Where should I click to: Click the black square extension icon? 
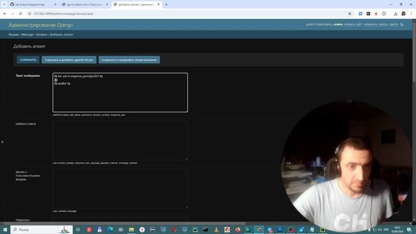click(x=369, y=14)
